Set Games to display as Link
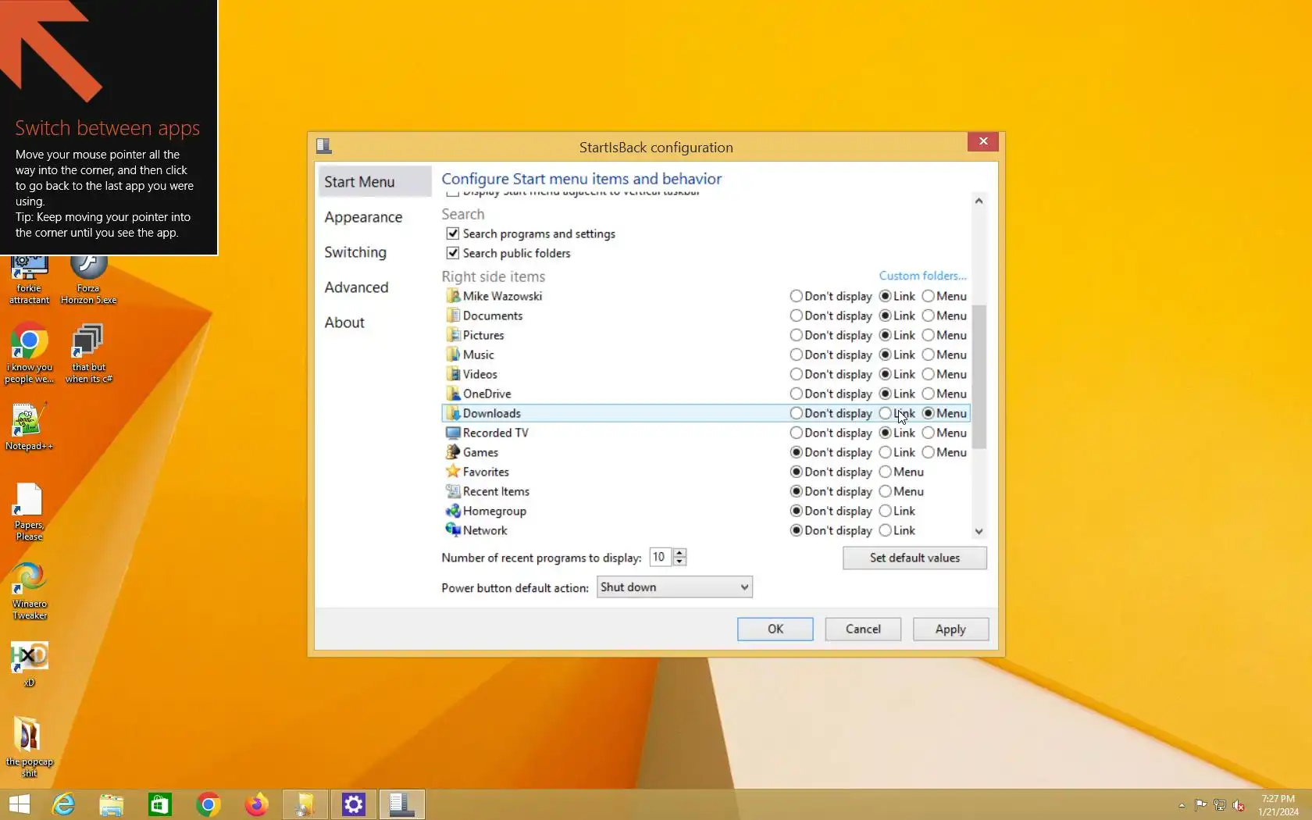Image resolution: width=1312 pixels, height=820 pixels. pos(885,452)
